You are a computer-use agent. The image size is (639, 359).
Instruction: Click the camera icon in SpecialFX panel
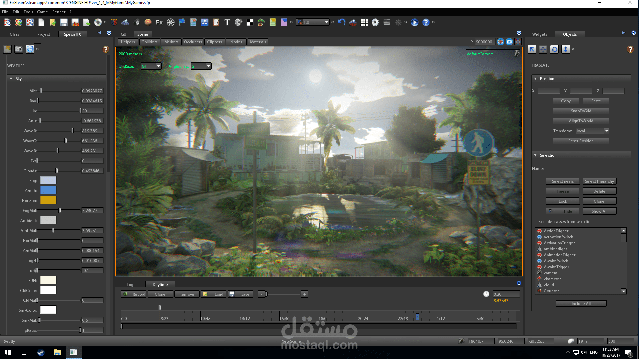click(x=19, y=49)
